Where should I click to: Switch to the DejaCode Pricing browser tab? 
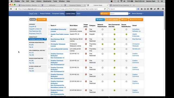point(120,5)
